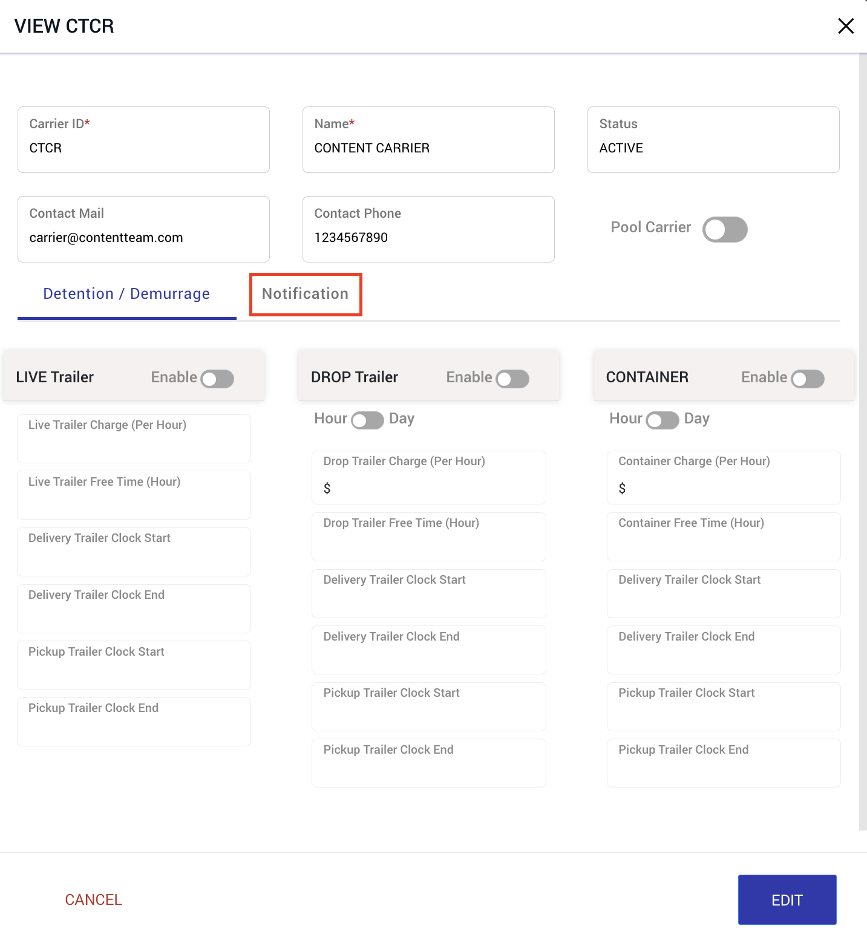Click the EDIT button

pyautogui.click(x=787, y=899)
